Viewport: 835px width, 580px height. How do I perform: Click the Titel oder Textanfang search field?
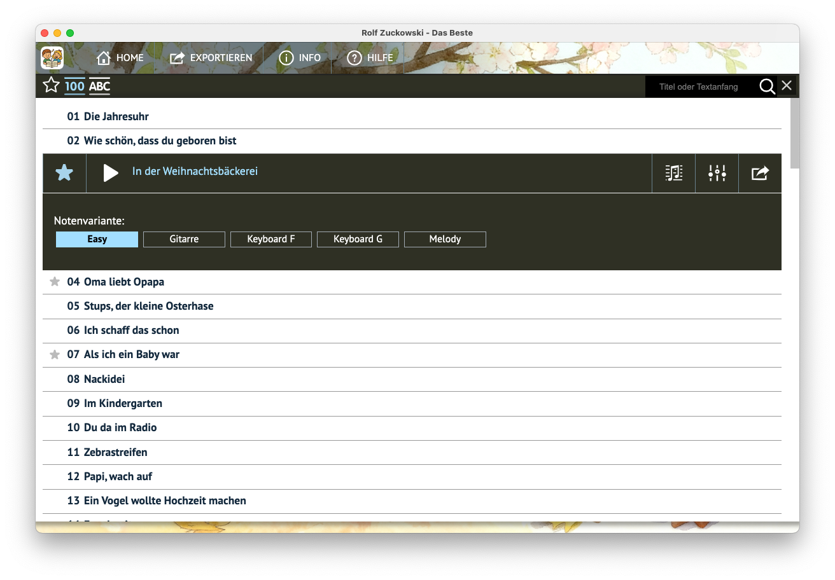pos(700,86)
